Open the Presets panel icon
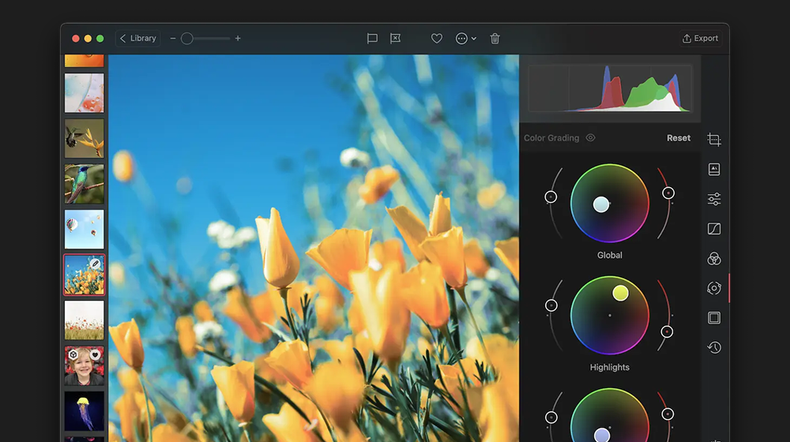Screen dimensions: 790x442 click(714, 169)
